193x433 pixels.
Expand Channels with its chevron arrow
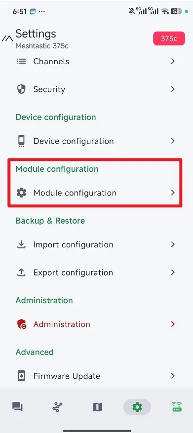[173, 61]
